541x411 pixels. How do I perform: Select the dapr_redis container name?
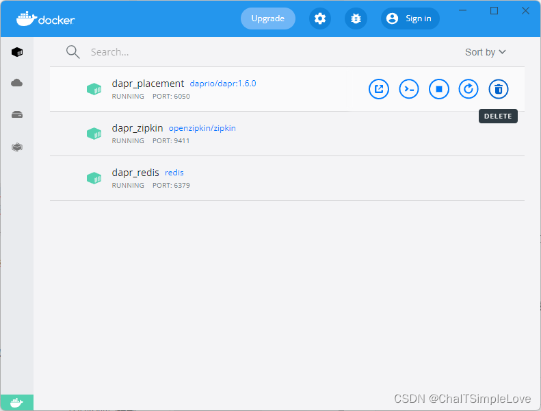point(135,173)
